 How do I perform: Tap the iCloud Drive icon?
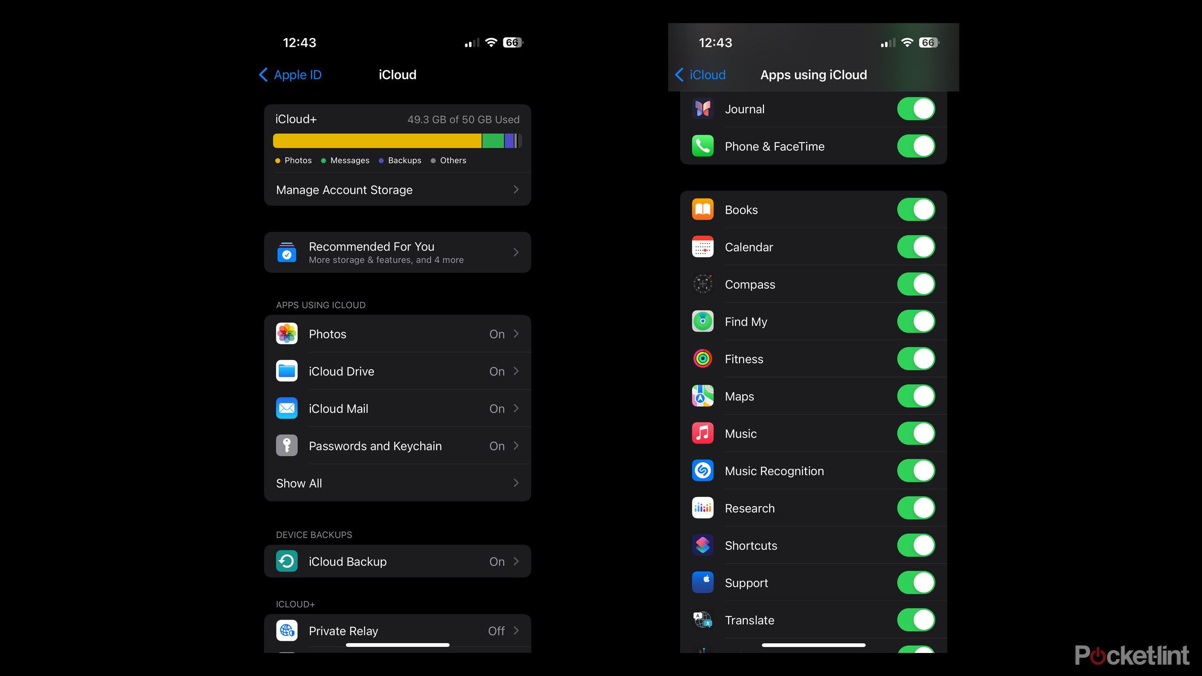pos(285,371)
